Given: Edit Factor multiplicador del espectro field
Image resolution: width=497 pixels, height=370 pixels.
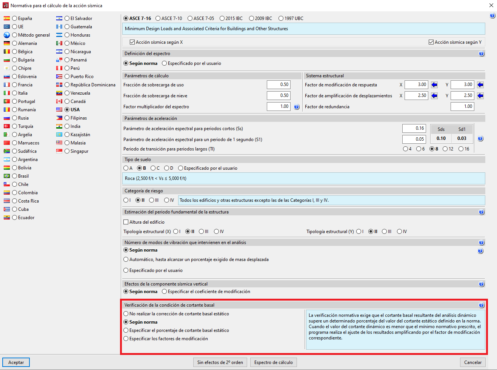Looking at the screenshot, I should click(x=279, y=107).
